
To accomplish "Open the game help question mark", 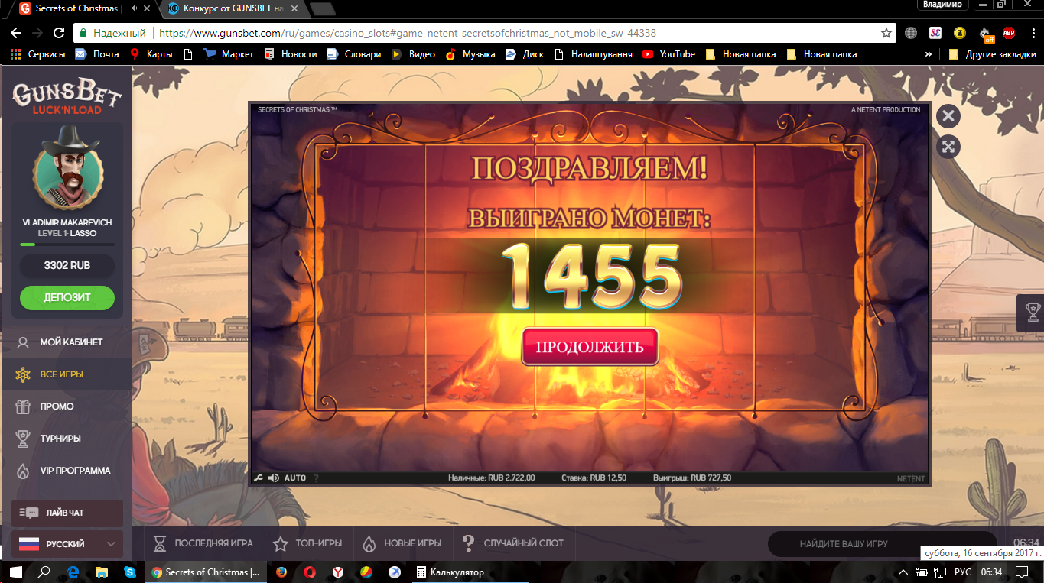I will click(316, 478).
